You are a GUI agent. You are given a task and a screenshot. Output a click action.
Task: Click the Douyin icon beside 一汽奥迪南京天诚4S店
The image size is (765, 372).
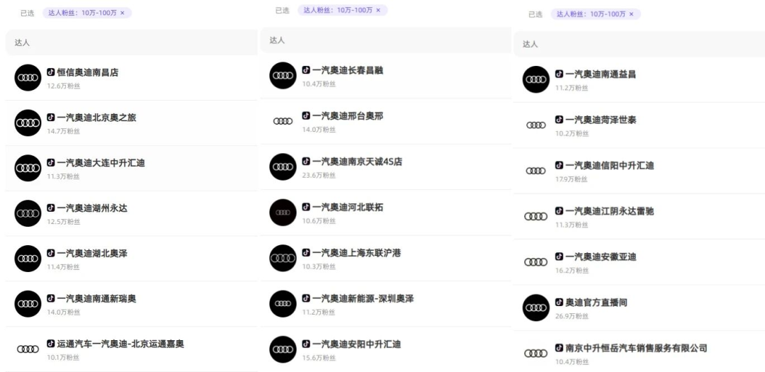(x=306, y=162)
